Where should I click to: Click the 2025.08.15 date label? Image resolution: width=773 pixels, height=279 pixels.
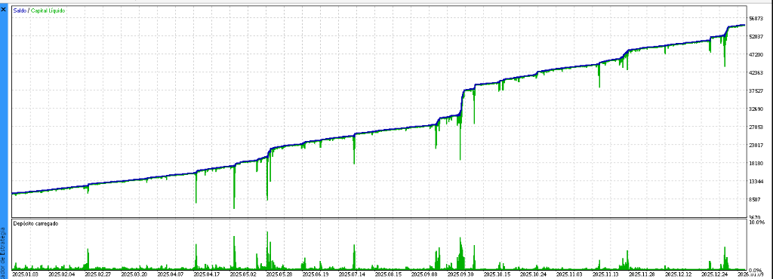pos(388,274)
